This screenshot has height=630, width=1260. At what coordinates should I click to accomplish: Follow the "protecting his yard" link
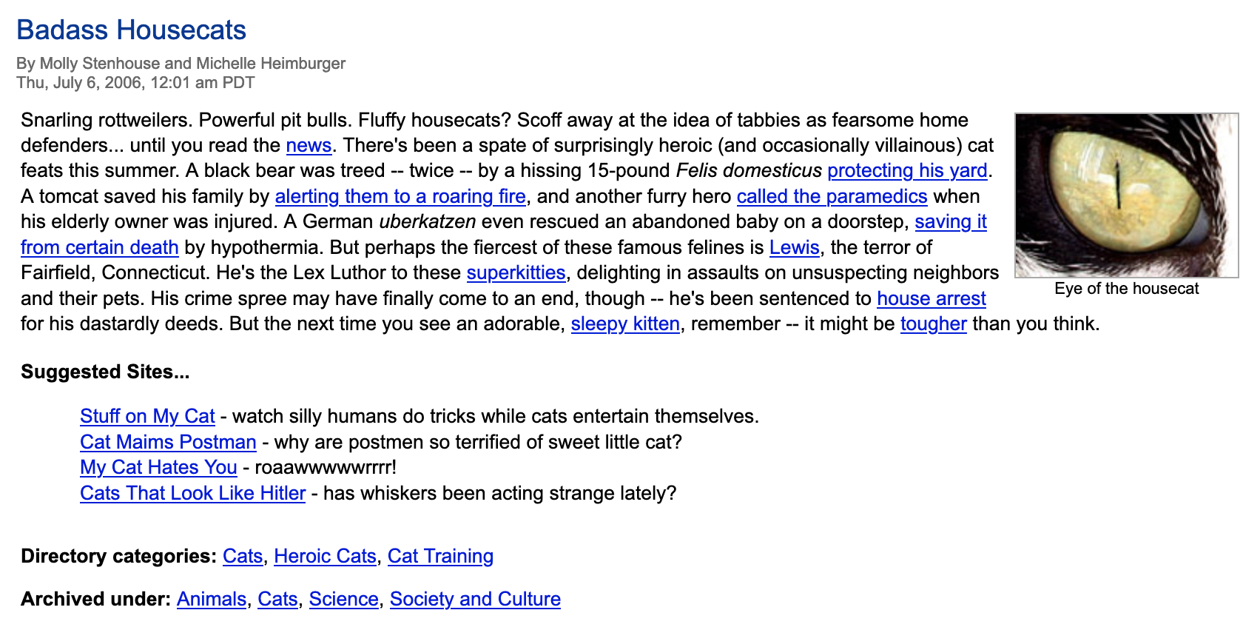pyautogui.click(x=907, y=171)
